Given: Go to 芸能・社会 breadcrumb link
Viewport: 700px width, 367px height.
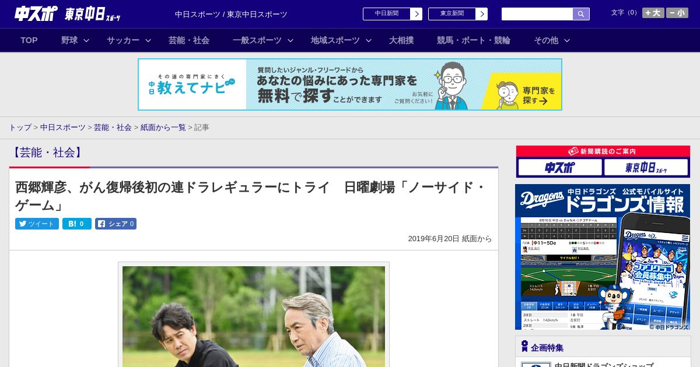Looking at the screenshot, I should 113,127.
